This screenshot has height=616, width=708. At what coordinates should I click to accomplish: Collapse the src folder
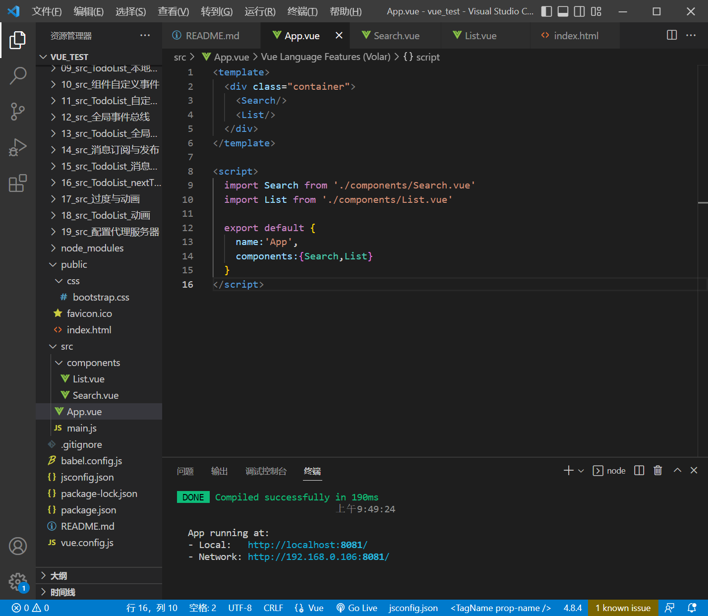coord(99,346)
